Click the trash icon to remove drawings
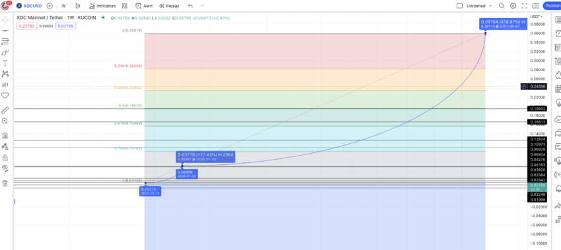Screen dimensions: 561x250 coord(5,183)
